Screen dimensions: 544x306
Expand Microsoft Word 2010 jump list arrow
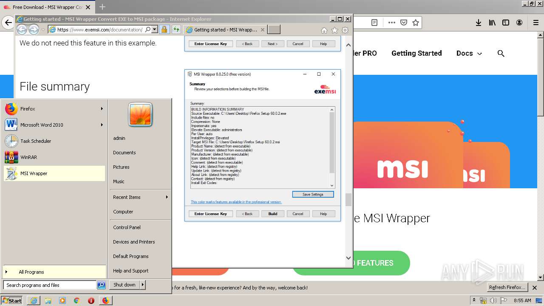click(102, 125)
